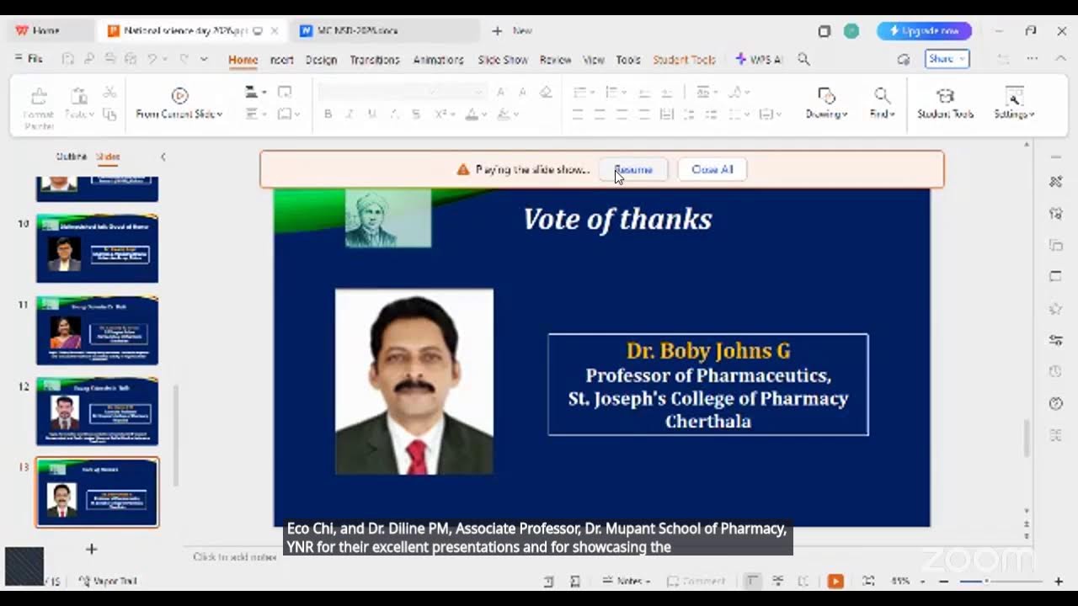Select slide 13 thumbnail
Viewport: 1078px width, 606px height.
click(97, 492)
